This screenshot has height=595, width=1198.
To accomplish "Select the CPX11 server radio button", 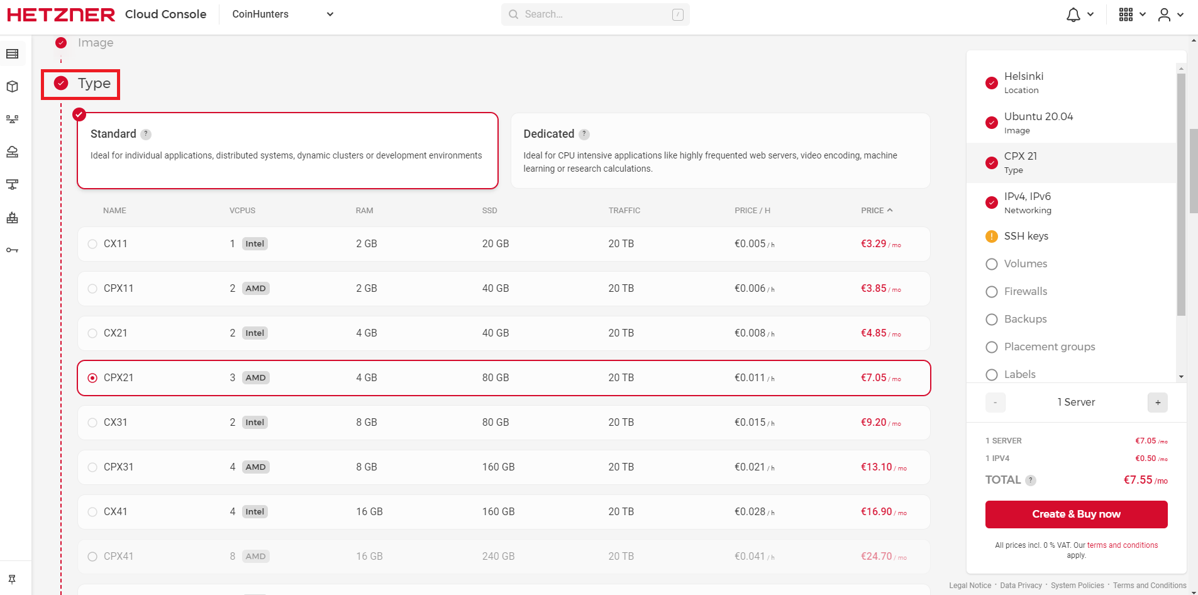I will 92,289.
